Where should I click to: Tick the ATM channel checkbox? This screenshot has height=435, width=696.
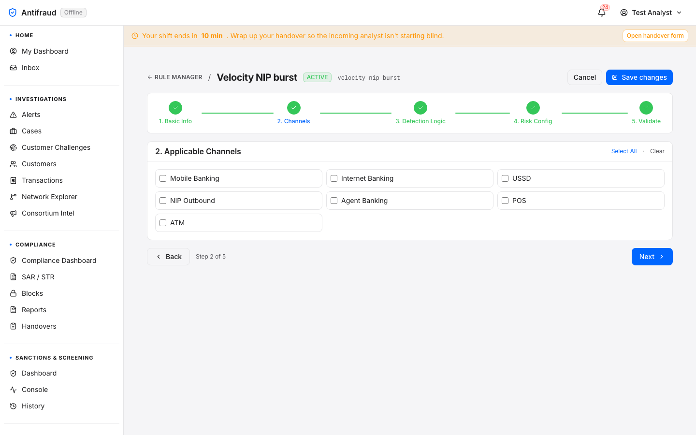[x=163, y=223]
